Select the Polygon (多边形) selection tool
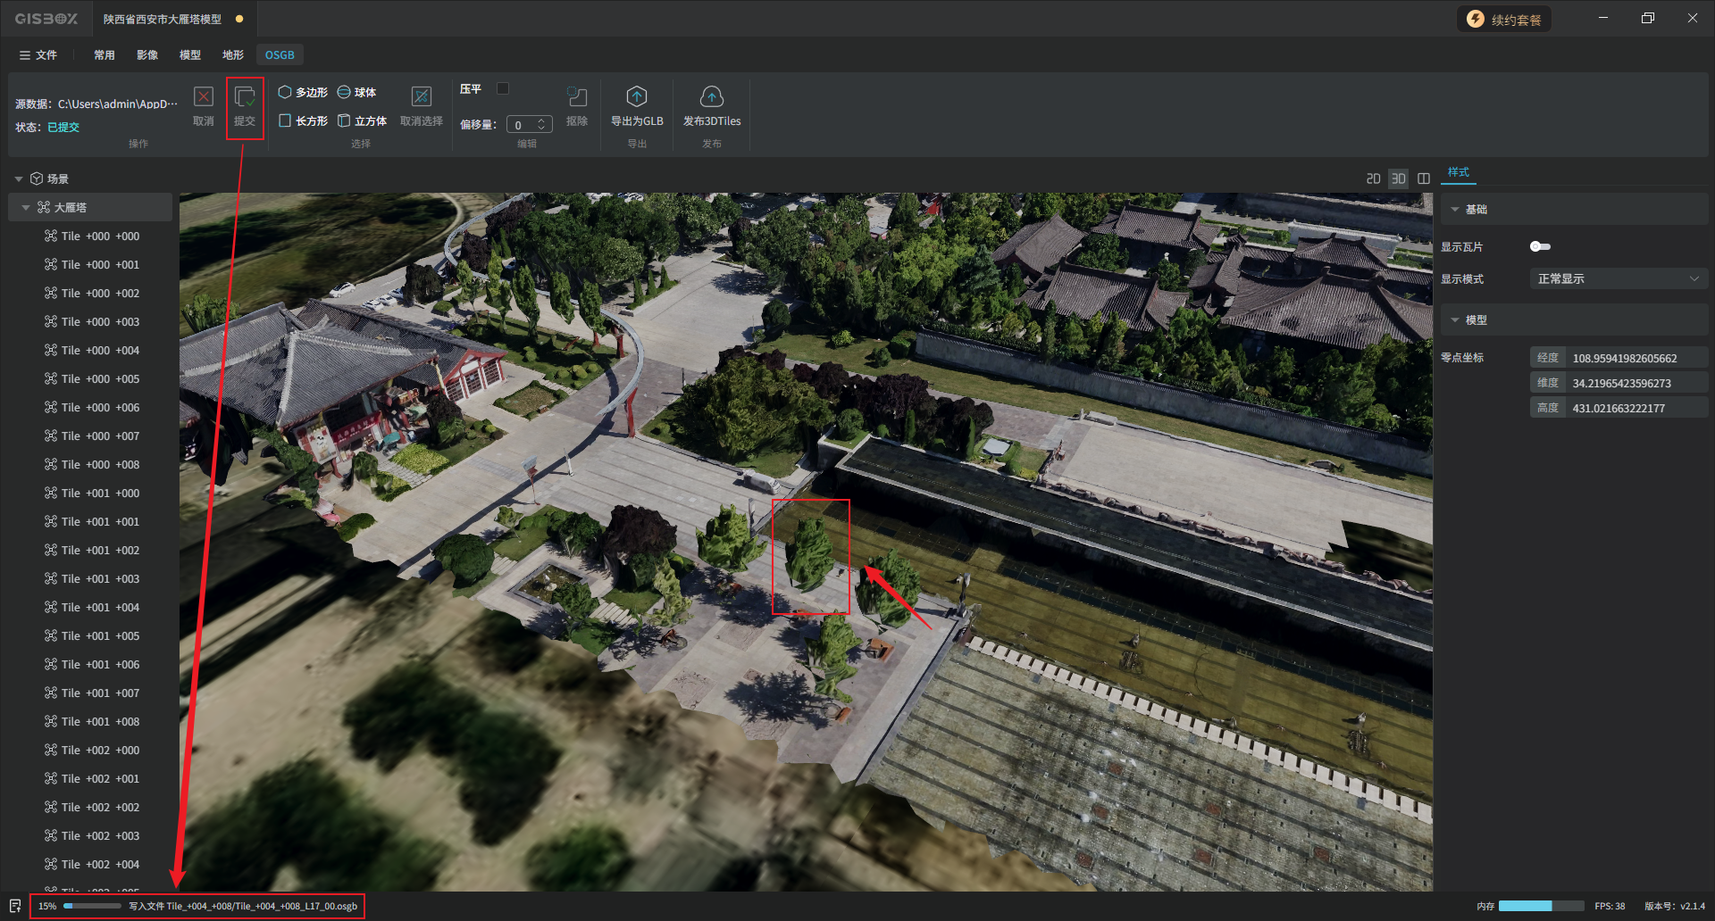 coord(303,93)
